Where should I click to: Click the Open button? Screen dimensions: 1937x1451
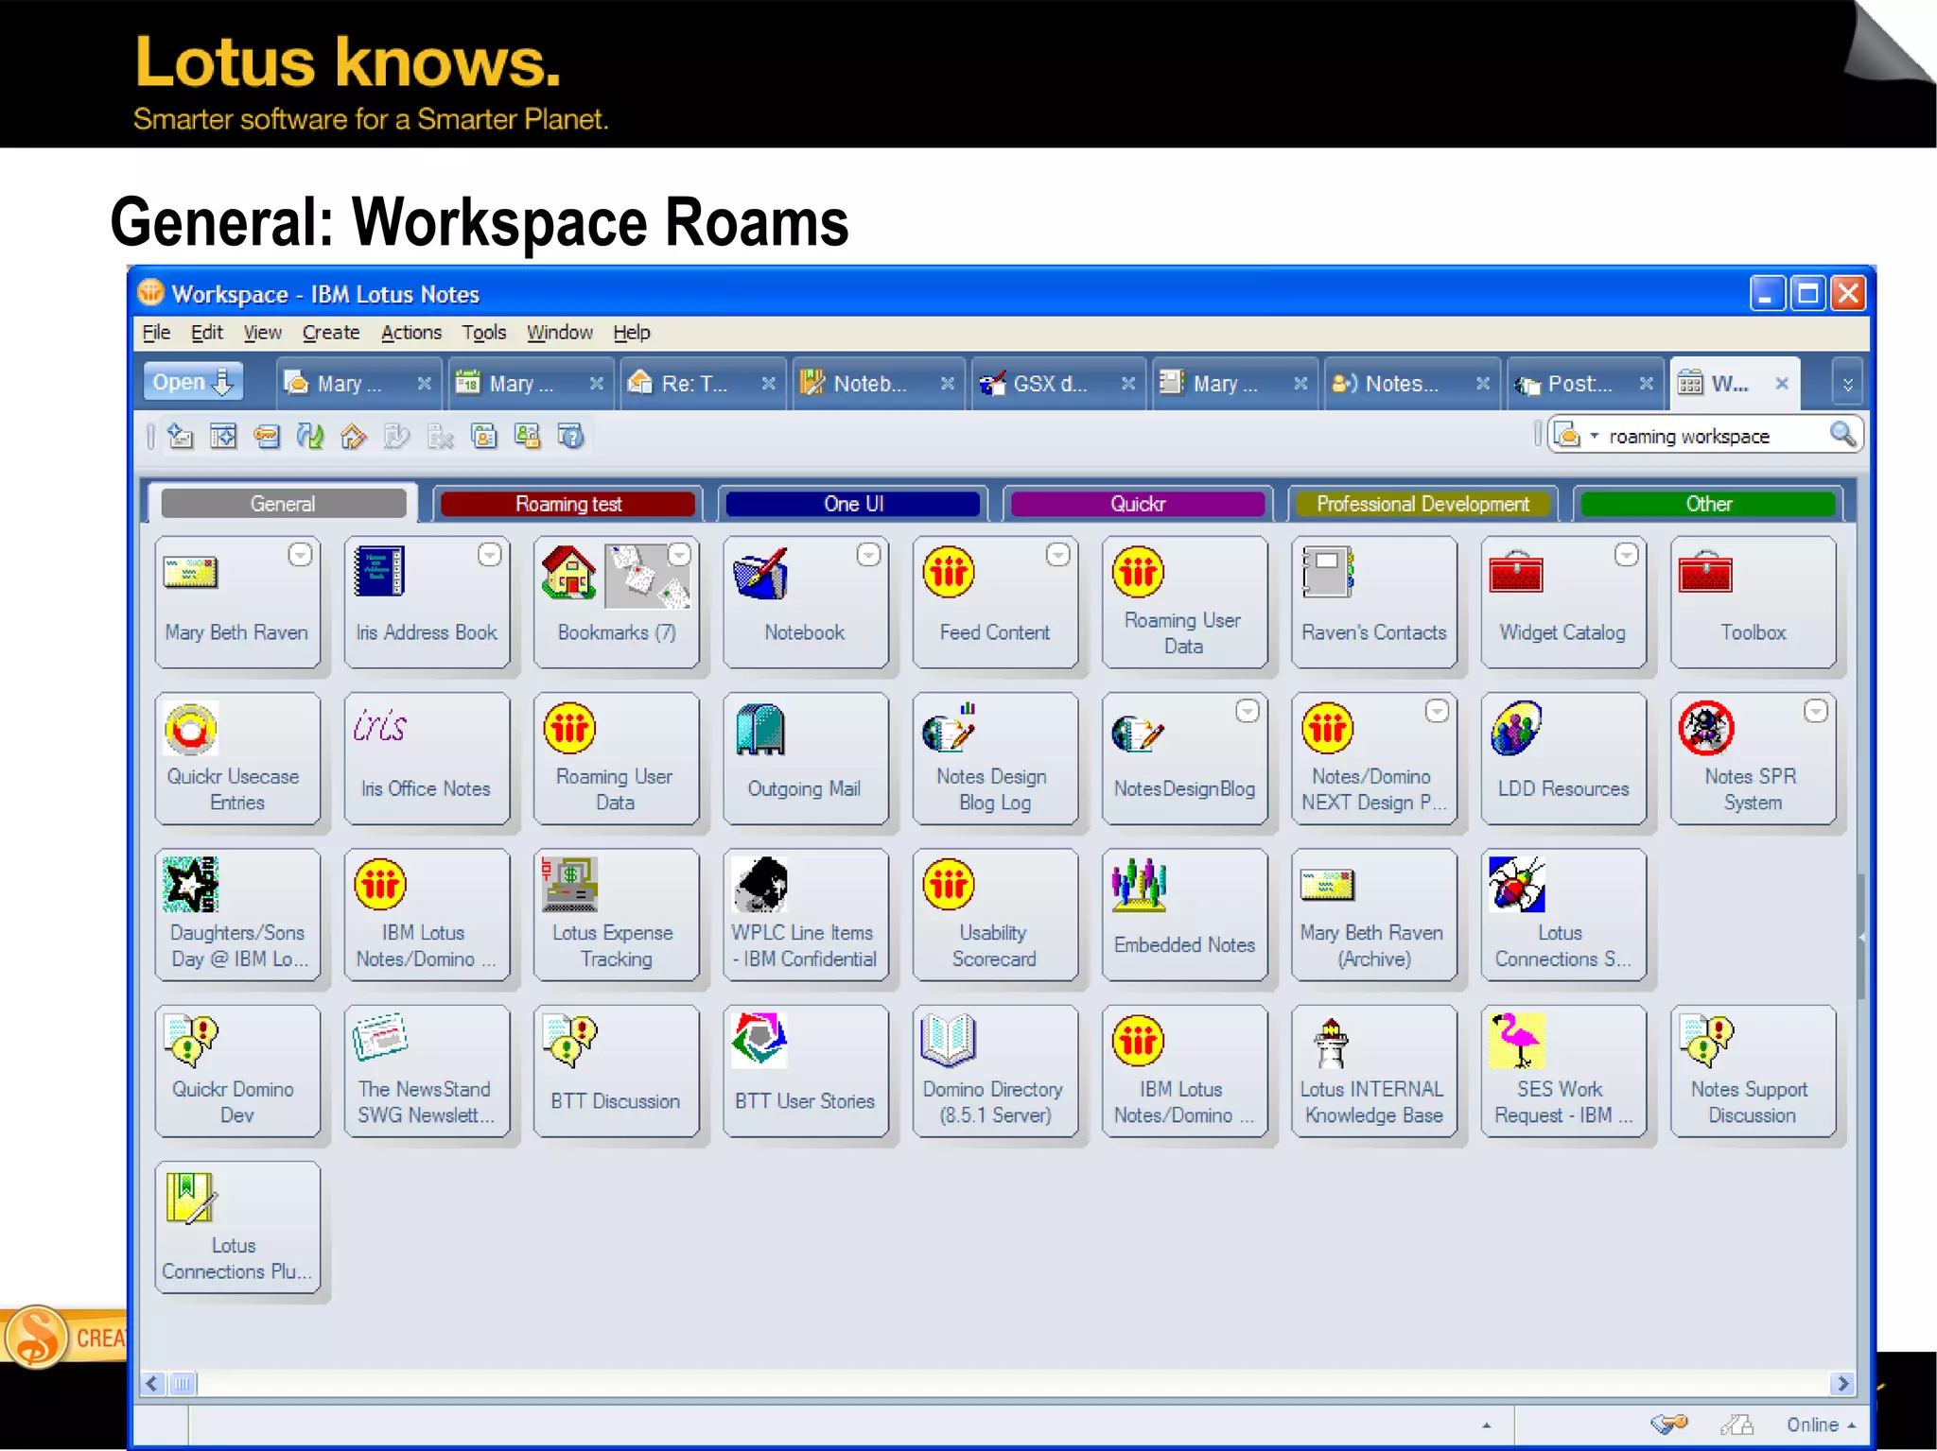[x=193, y=382]
